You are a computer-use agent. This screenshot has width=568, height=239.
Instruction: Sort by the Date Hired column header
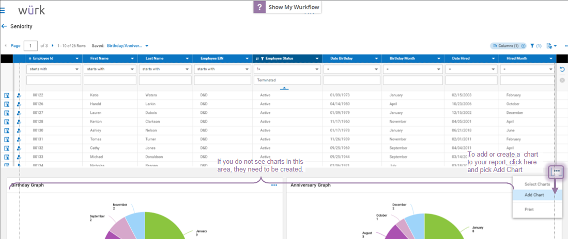[x=461, y=58]
